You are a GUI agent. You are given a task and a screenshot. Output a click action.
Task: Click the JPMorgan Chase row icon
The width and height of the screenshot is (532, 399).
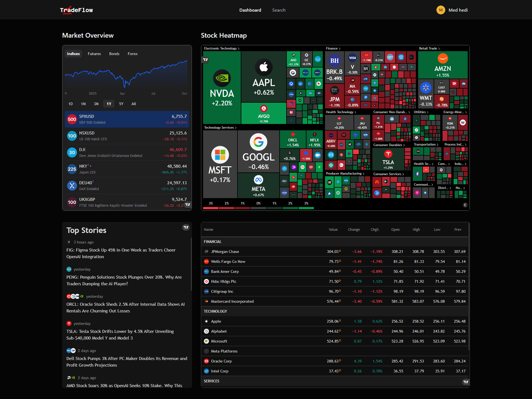tap(206, 252)
